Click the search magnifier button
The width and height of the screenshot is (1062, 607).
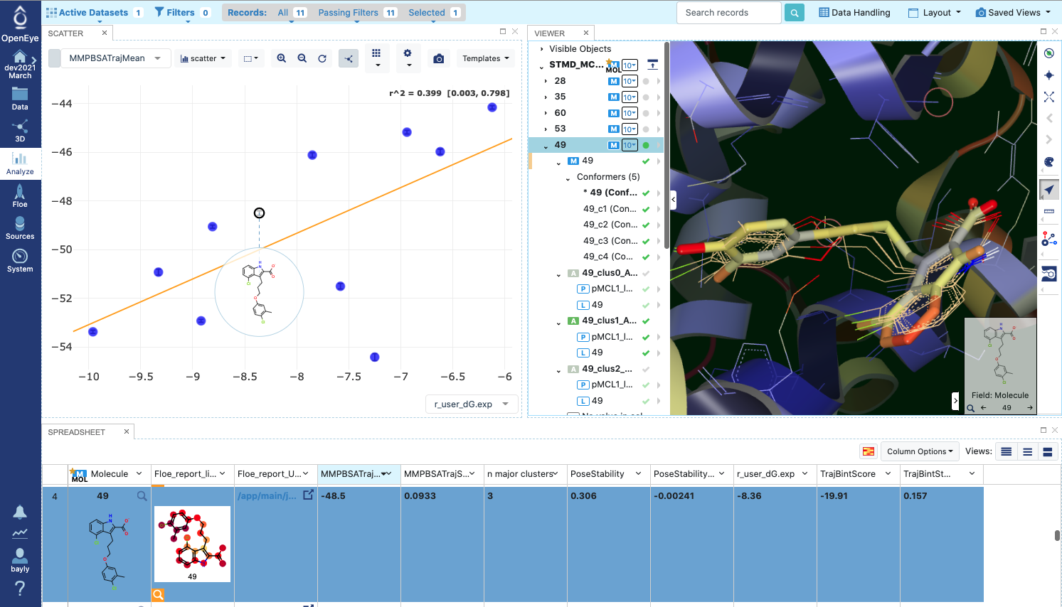[795, 13]
